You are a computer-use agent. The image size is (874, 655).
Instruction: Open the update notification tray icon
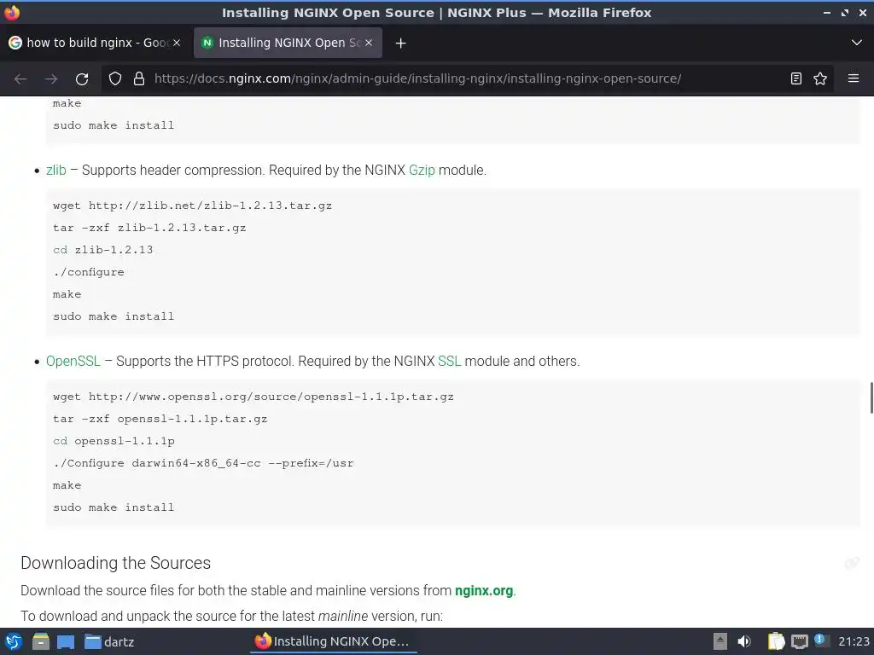point(820,640)
